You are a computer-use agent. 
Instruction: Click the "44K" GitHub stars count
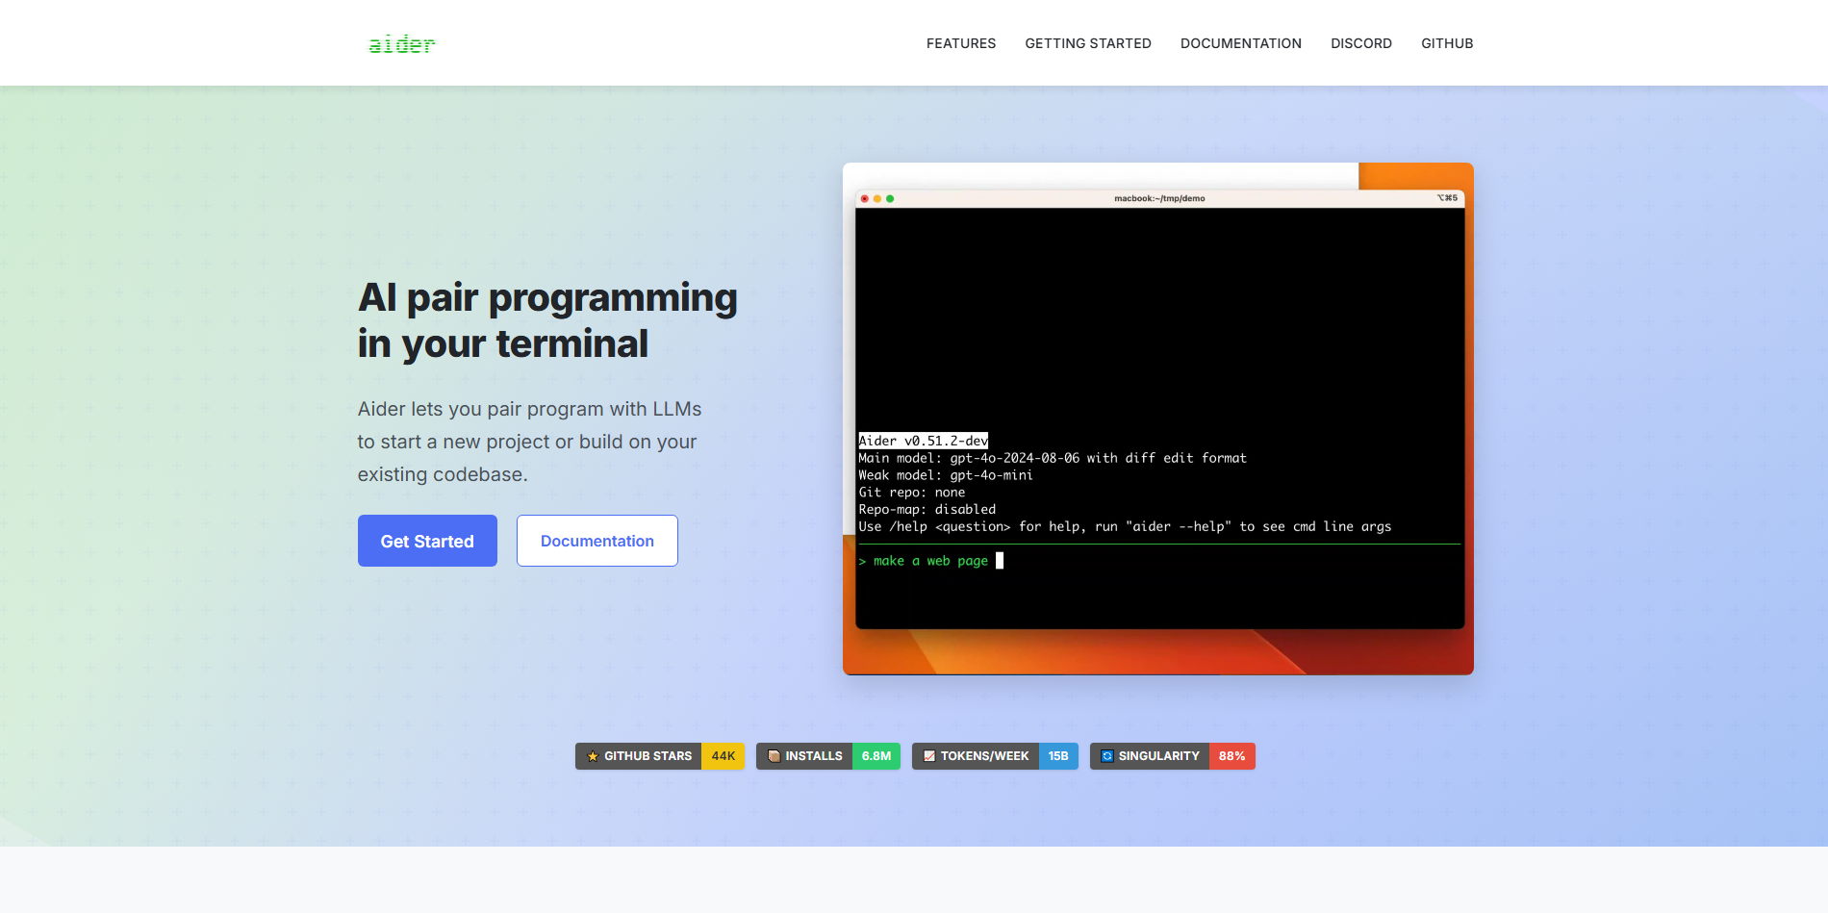coord(724,756)
